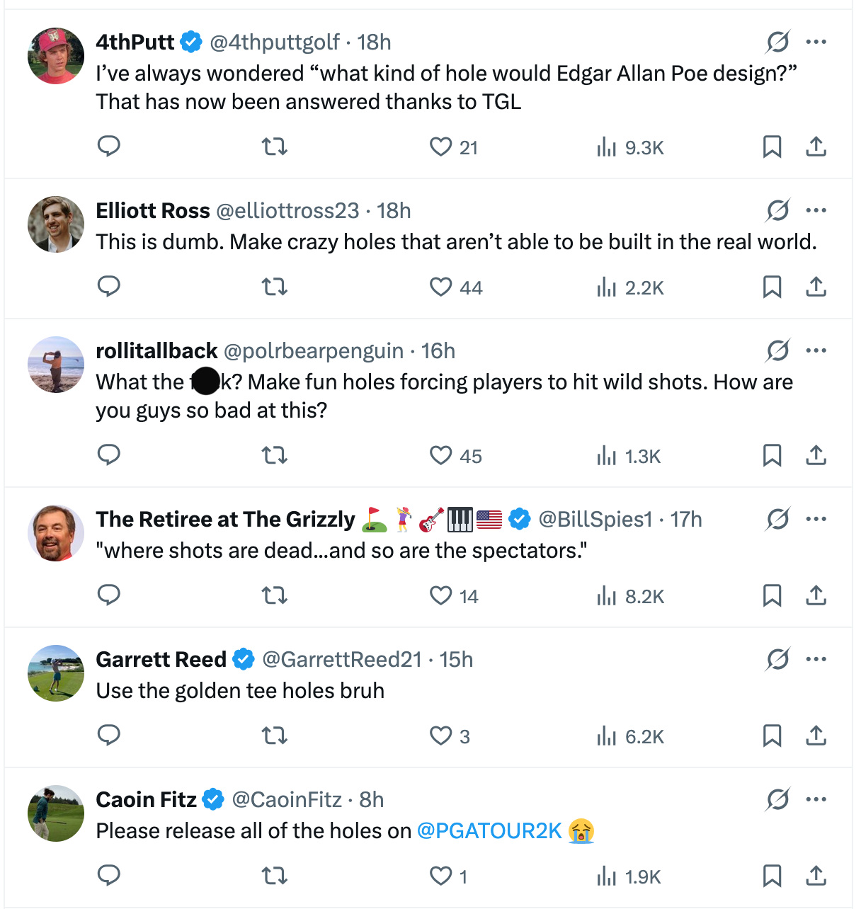The image size is (861, 909).
Task: Click the Grok icon on 4thPutt's tweet
Action: point(777,42)
